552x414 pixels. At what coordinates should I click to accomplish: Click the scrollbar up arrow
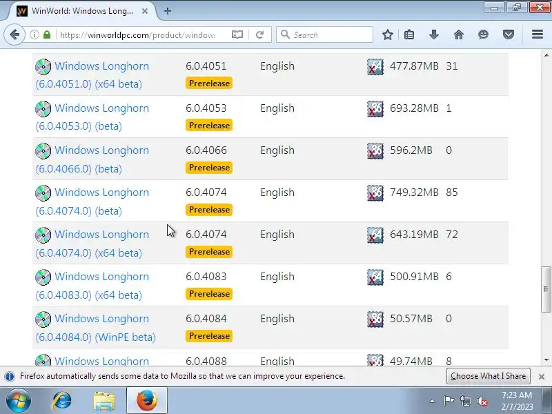(x=546, y=55)
